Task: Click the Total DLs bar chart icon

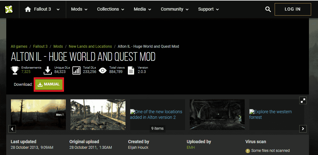Action: (76, 70)
